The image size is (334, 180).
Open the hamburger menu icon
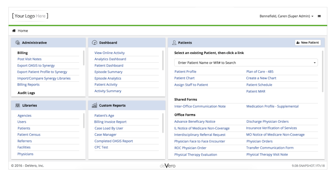coord(319,16)
